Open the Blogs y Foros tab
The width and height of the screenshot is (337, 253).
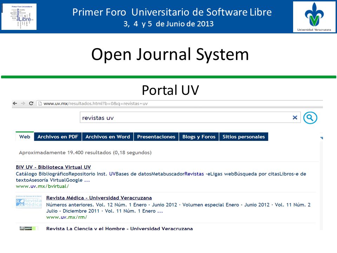(199, 137)
